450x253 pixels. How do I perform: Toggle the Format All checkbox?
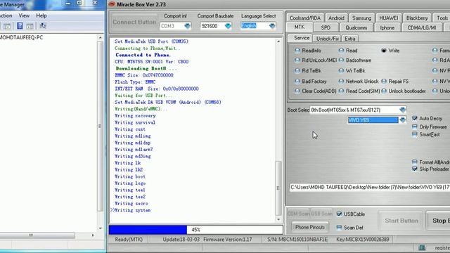pos(414,162)
